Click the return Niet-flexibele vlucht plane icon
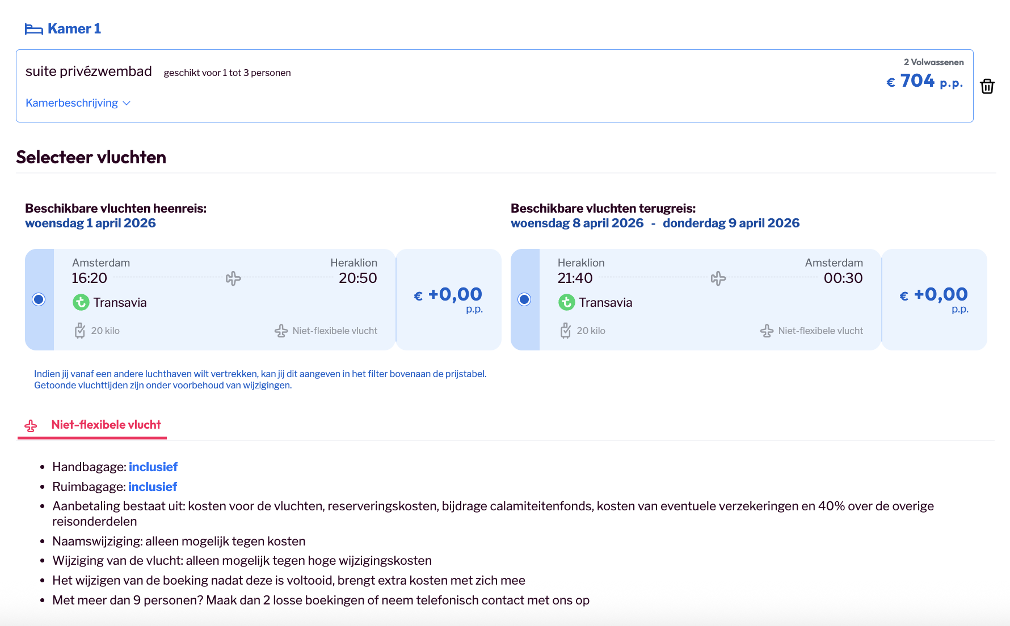 [x=767, y=331]
